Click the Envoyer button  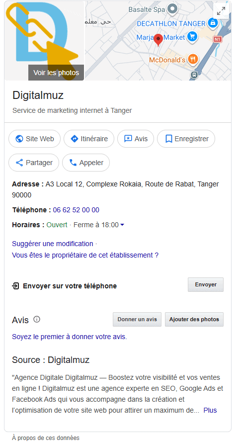[206, 284]
